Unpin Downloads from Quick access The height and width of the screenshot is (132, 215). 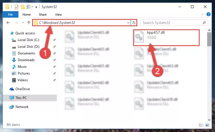(55, 60)
